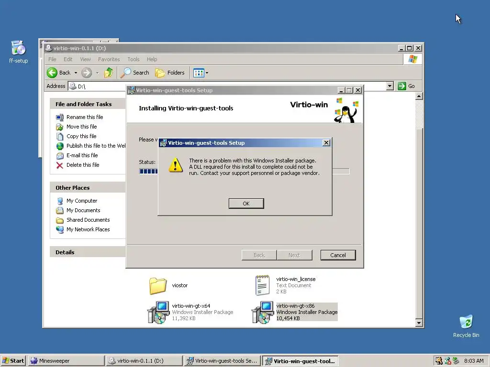Click the warning icon in the error dialog
The image size is (490, 367).
point(176,165)
